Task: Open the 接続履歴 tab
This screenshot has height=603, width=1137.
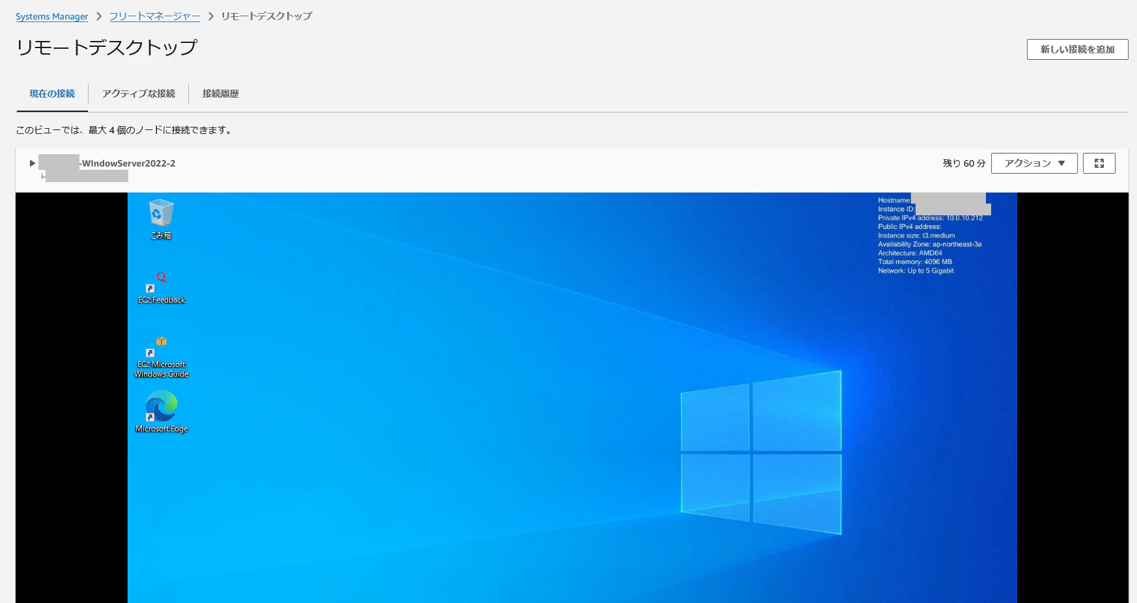Action: (221, 94)
